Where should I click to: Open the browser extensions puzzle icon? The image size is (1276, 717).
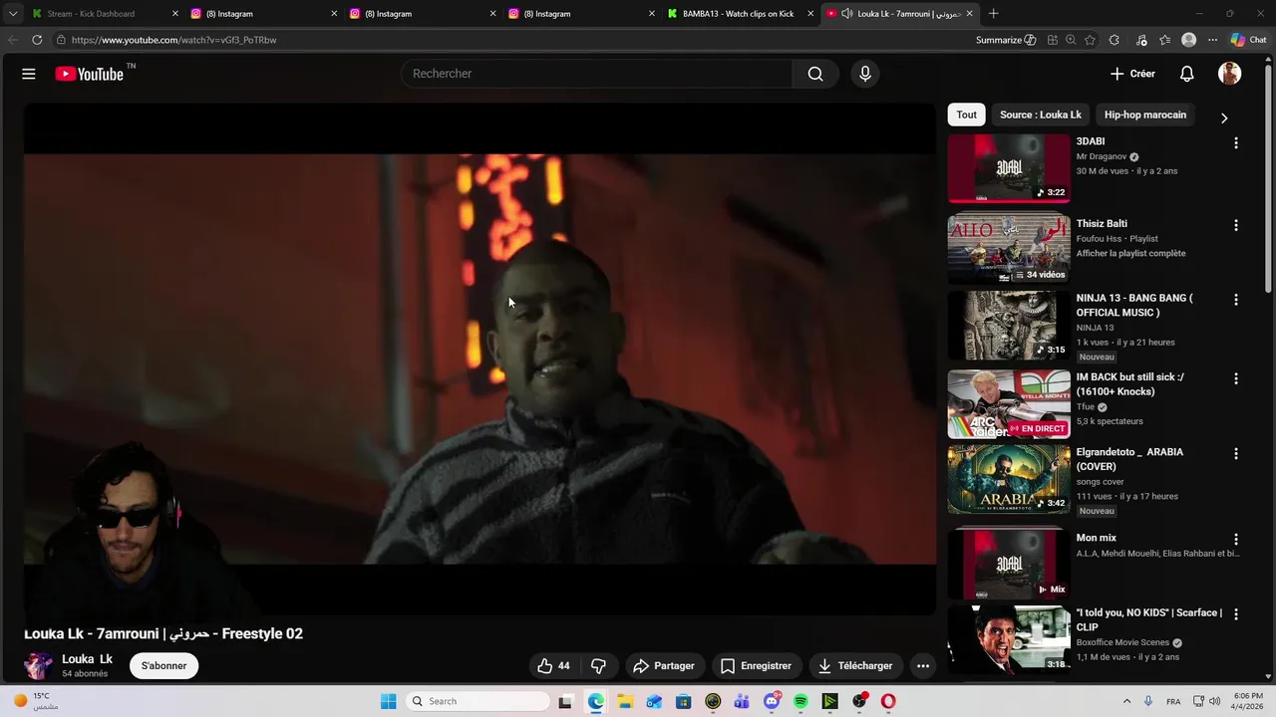click(1115, 40)
